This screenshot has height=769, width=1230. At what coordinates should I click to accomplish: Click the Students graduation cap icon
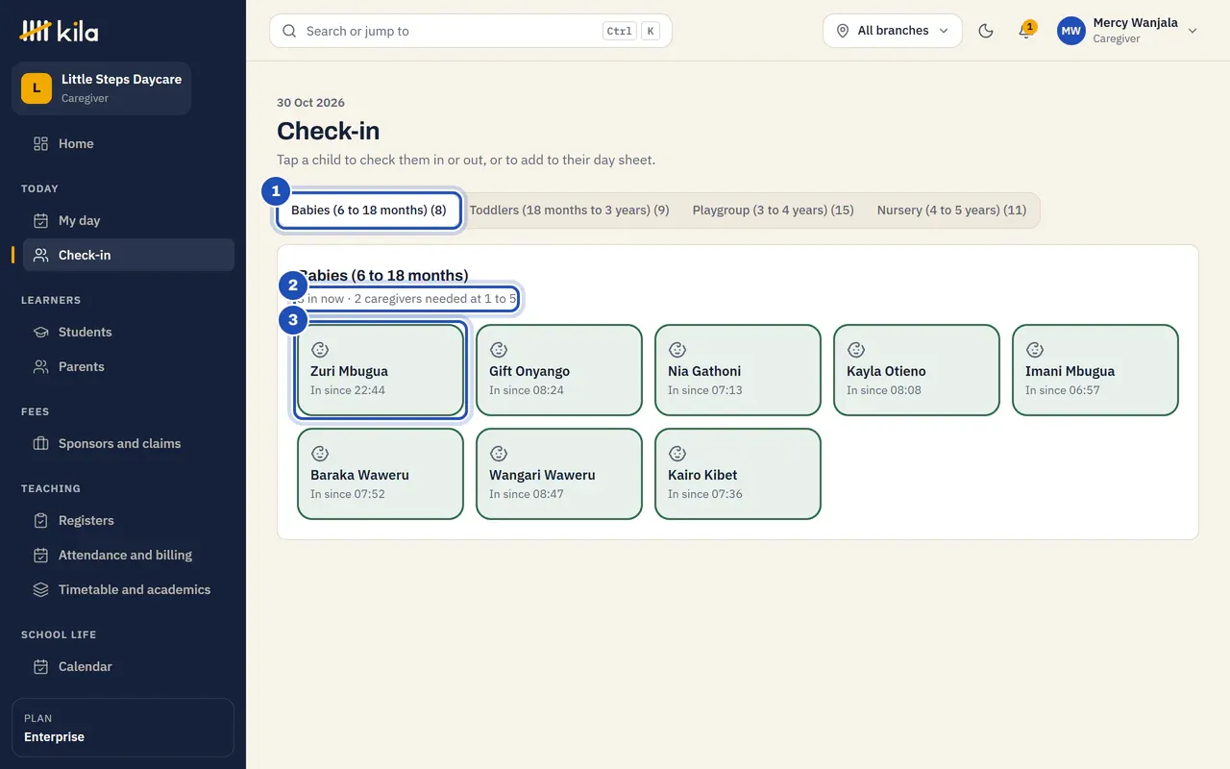(x=40, y=332)
